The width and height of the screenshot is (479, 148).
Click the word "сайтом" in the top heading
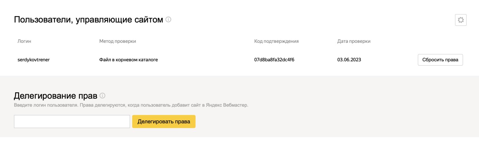coord(149,20)
